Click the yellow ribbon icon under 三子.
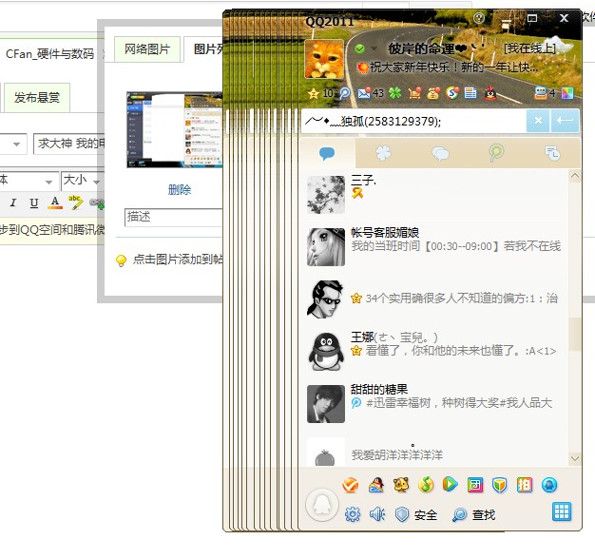 (357, 193)
